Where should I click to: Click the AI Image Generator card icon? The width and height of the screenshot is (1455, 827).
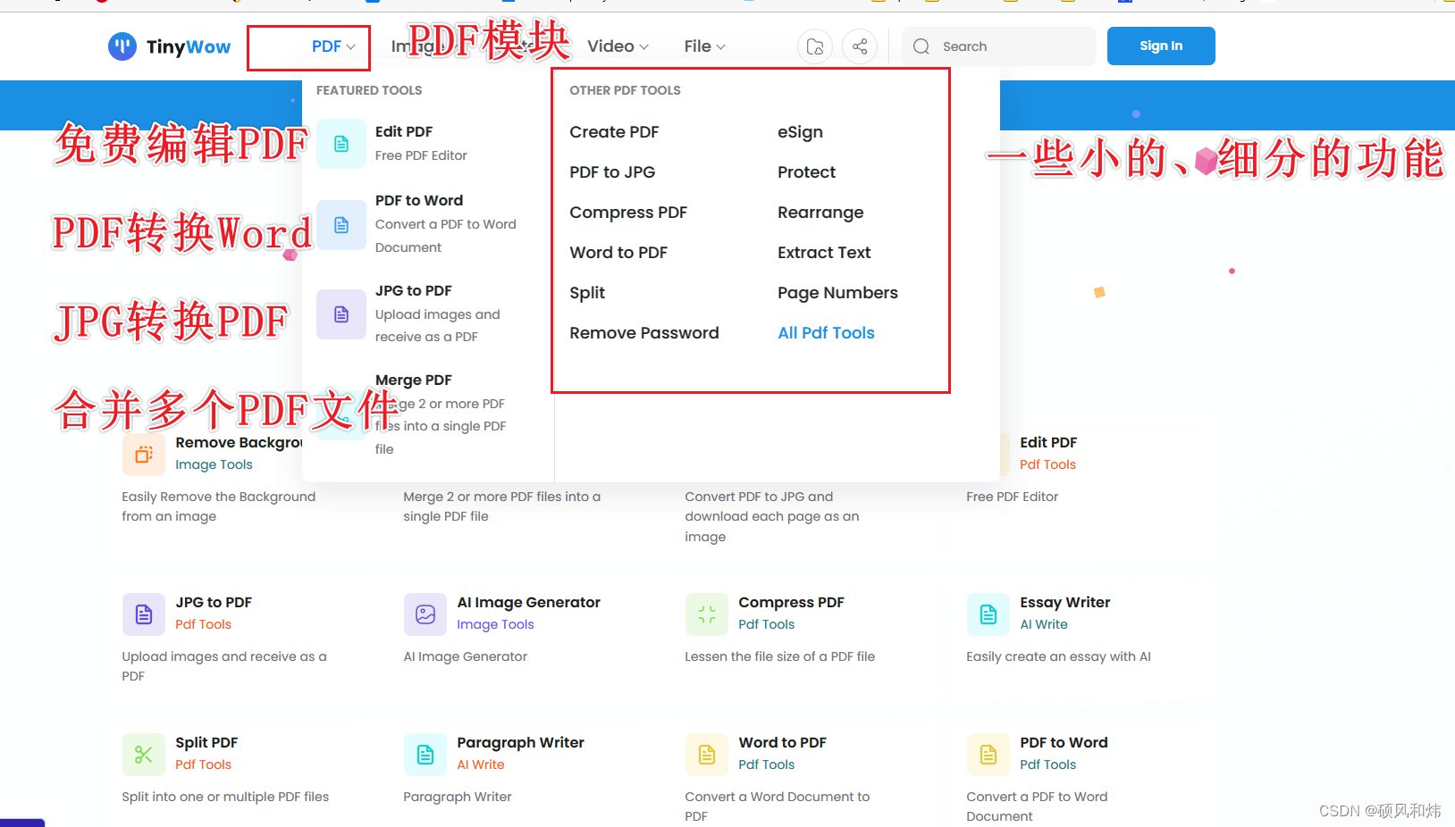[425, 614]
